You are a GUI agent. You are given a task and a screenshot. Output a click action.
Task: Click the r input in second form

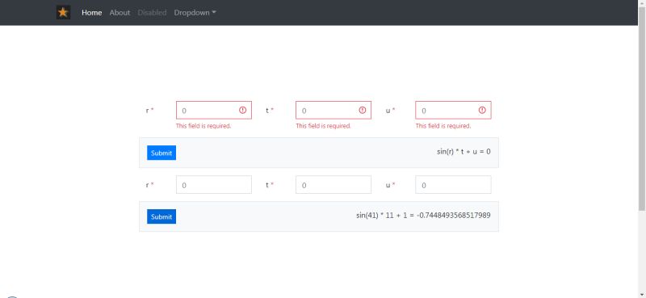(x=214, y=185)
